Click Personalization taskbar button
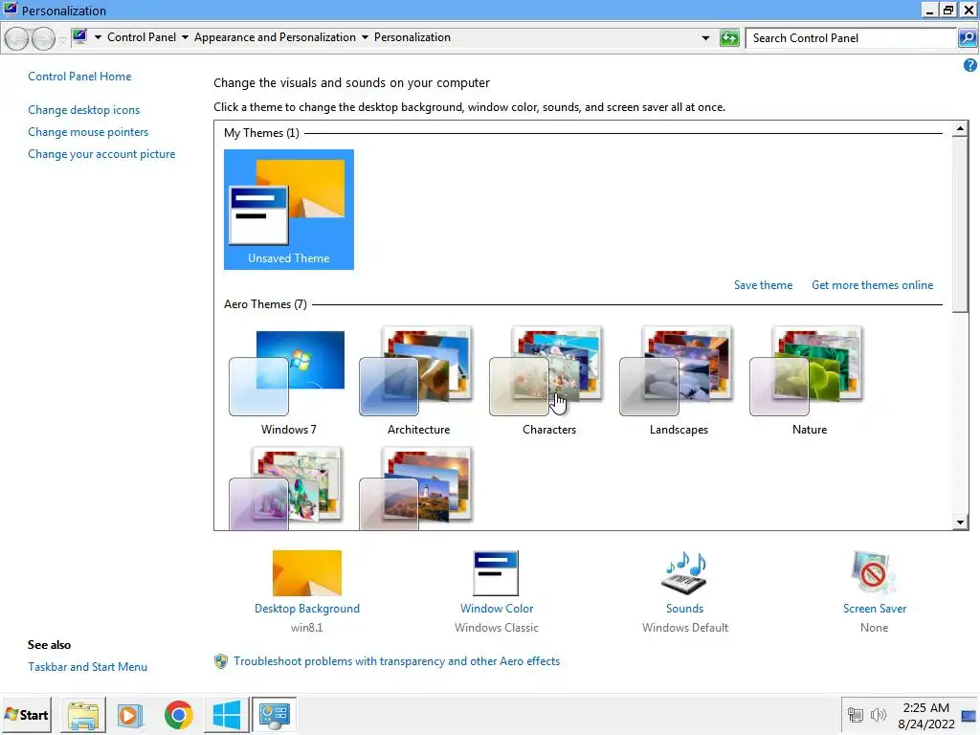This screenshot has width=980, height=735. point(275,715)
